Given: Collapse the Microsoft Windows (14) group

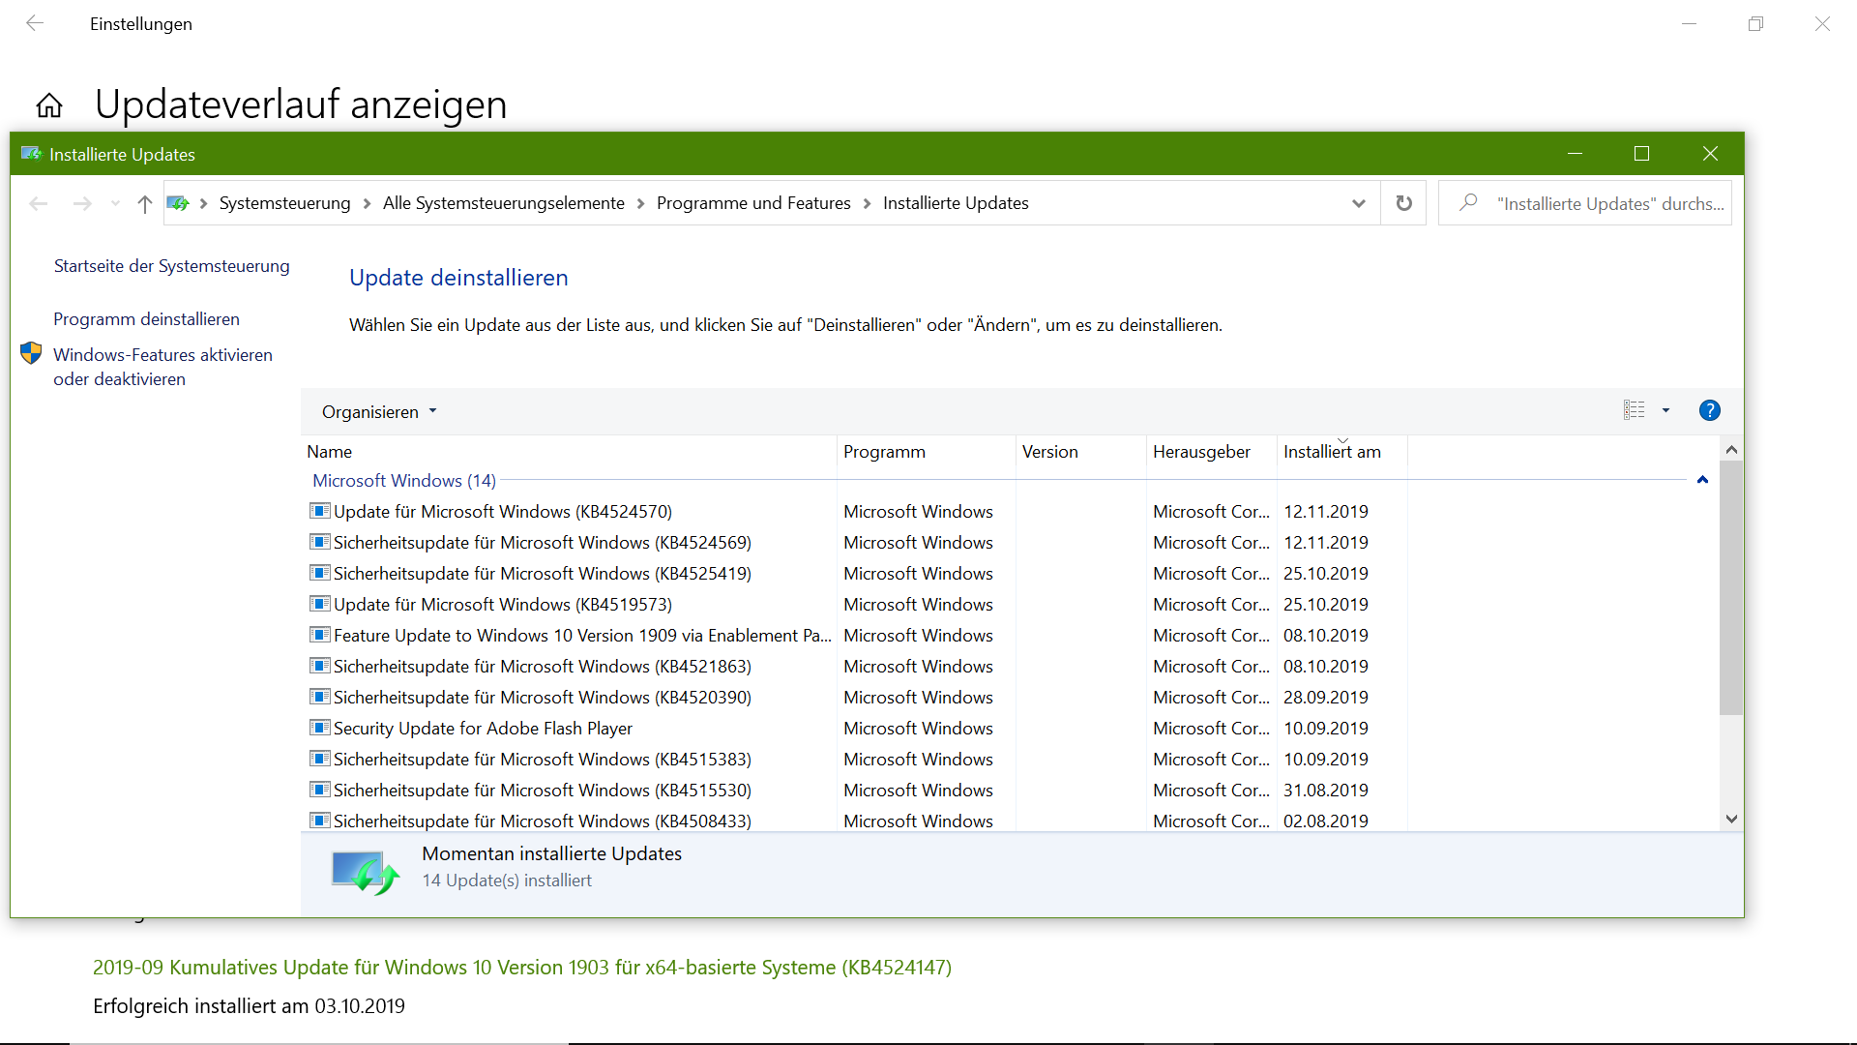Looking at the screenshot, I should [1702, 480].
